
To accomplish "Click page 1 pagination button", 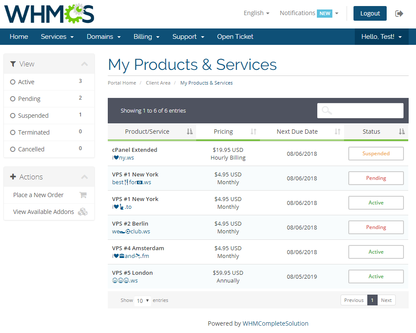I will point(372,300).
